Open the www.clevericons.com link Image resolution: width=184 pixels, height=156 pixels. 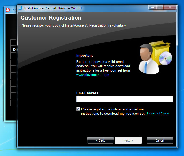coord(93,75)
